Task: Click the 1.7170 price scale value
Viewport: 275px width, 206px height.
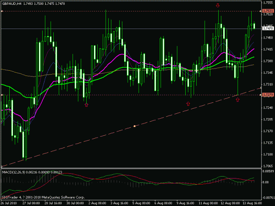Action: 268,131
